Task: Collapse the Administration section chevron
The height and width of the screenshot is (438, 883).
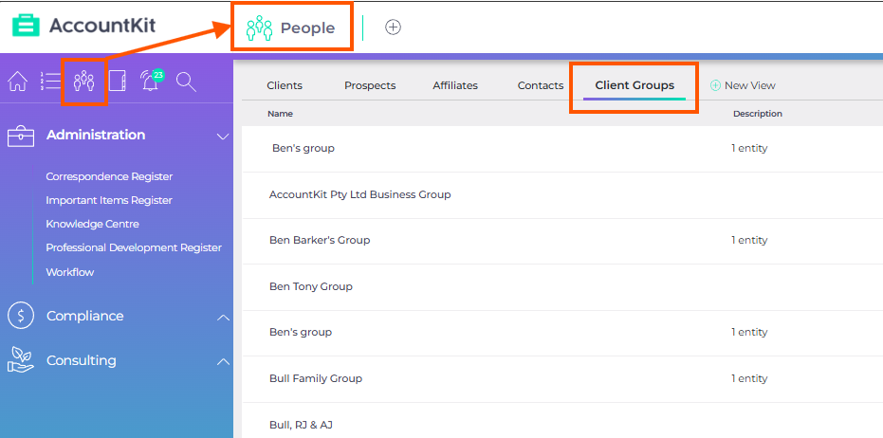Action: 223,137
